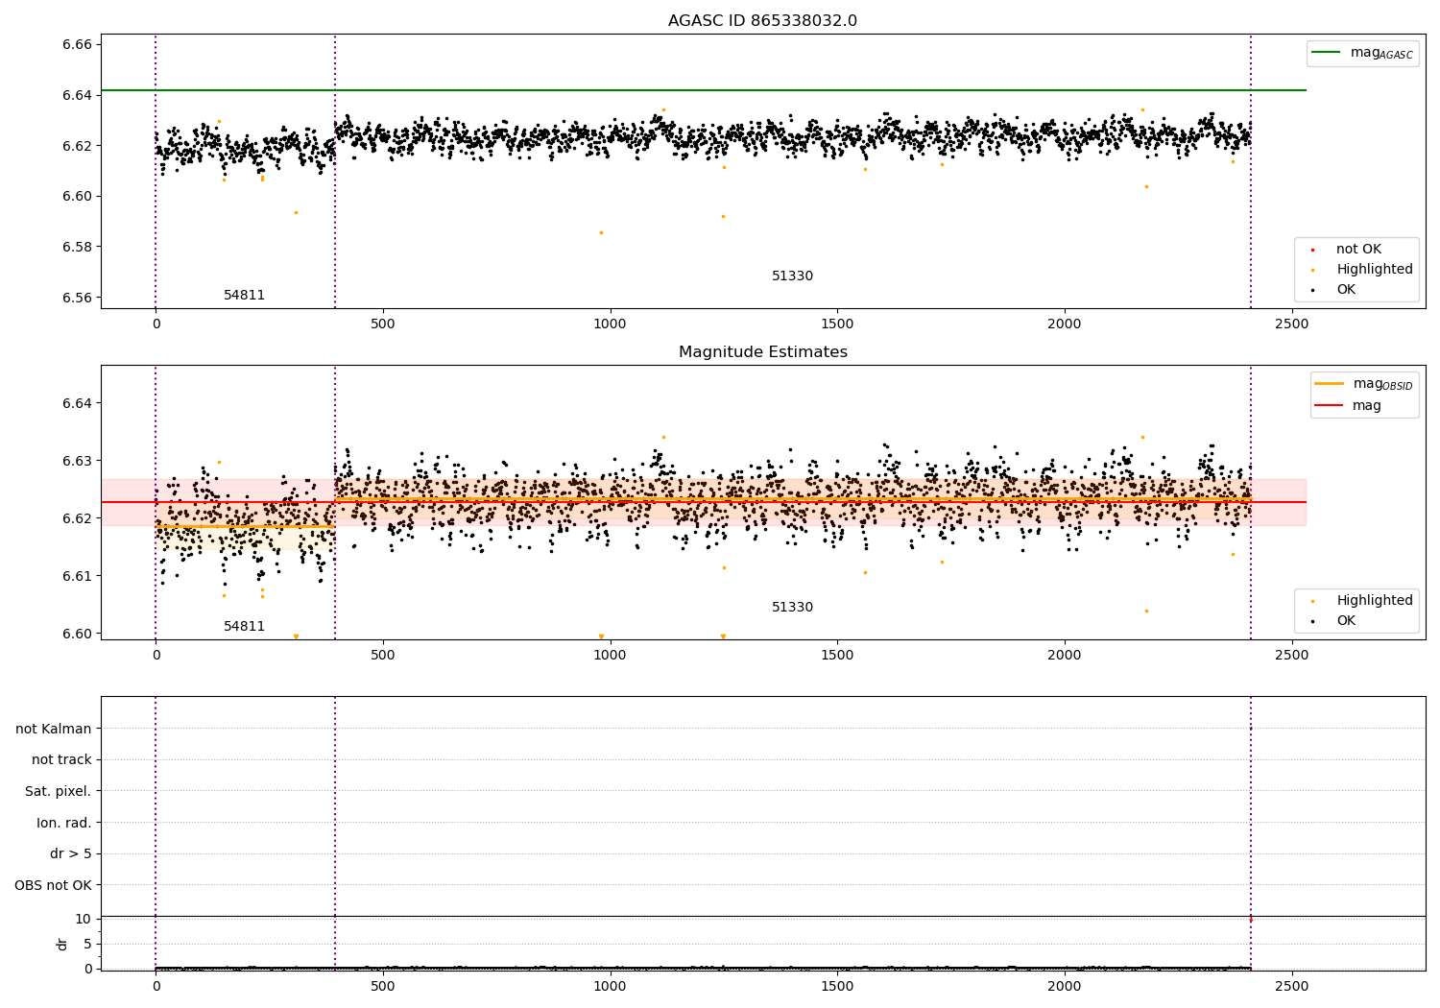Click the "OBS not OK" row label
Image resolution: width=1440 pixels, height=1008 pixels.
54,886
